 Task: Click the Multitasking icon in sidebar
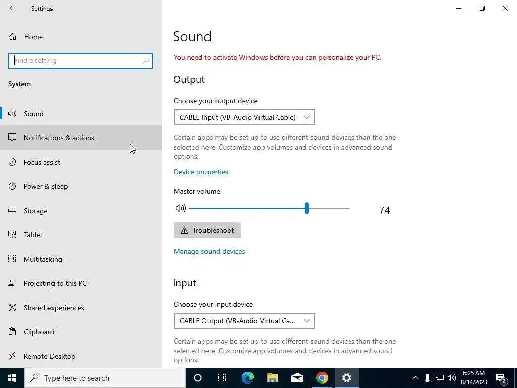[x=12, y=259]
